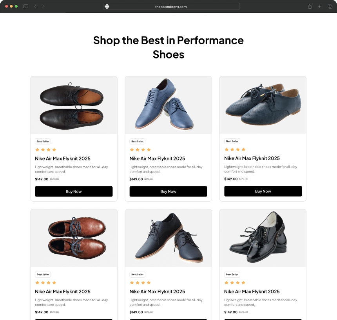337x320 pixels.
Task: Open the Nike Air Max Flyknit 2025 title link
Action: (x=62, y=158)
